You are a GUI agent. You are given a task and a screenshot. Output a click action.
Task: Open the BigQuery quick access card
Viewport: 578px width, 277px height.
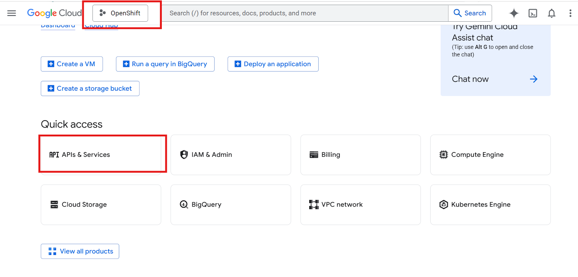click(x=230, y=204)
